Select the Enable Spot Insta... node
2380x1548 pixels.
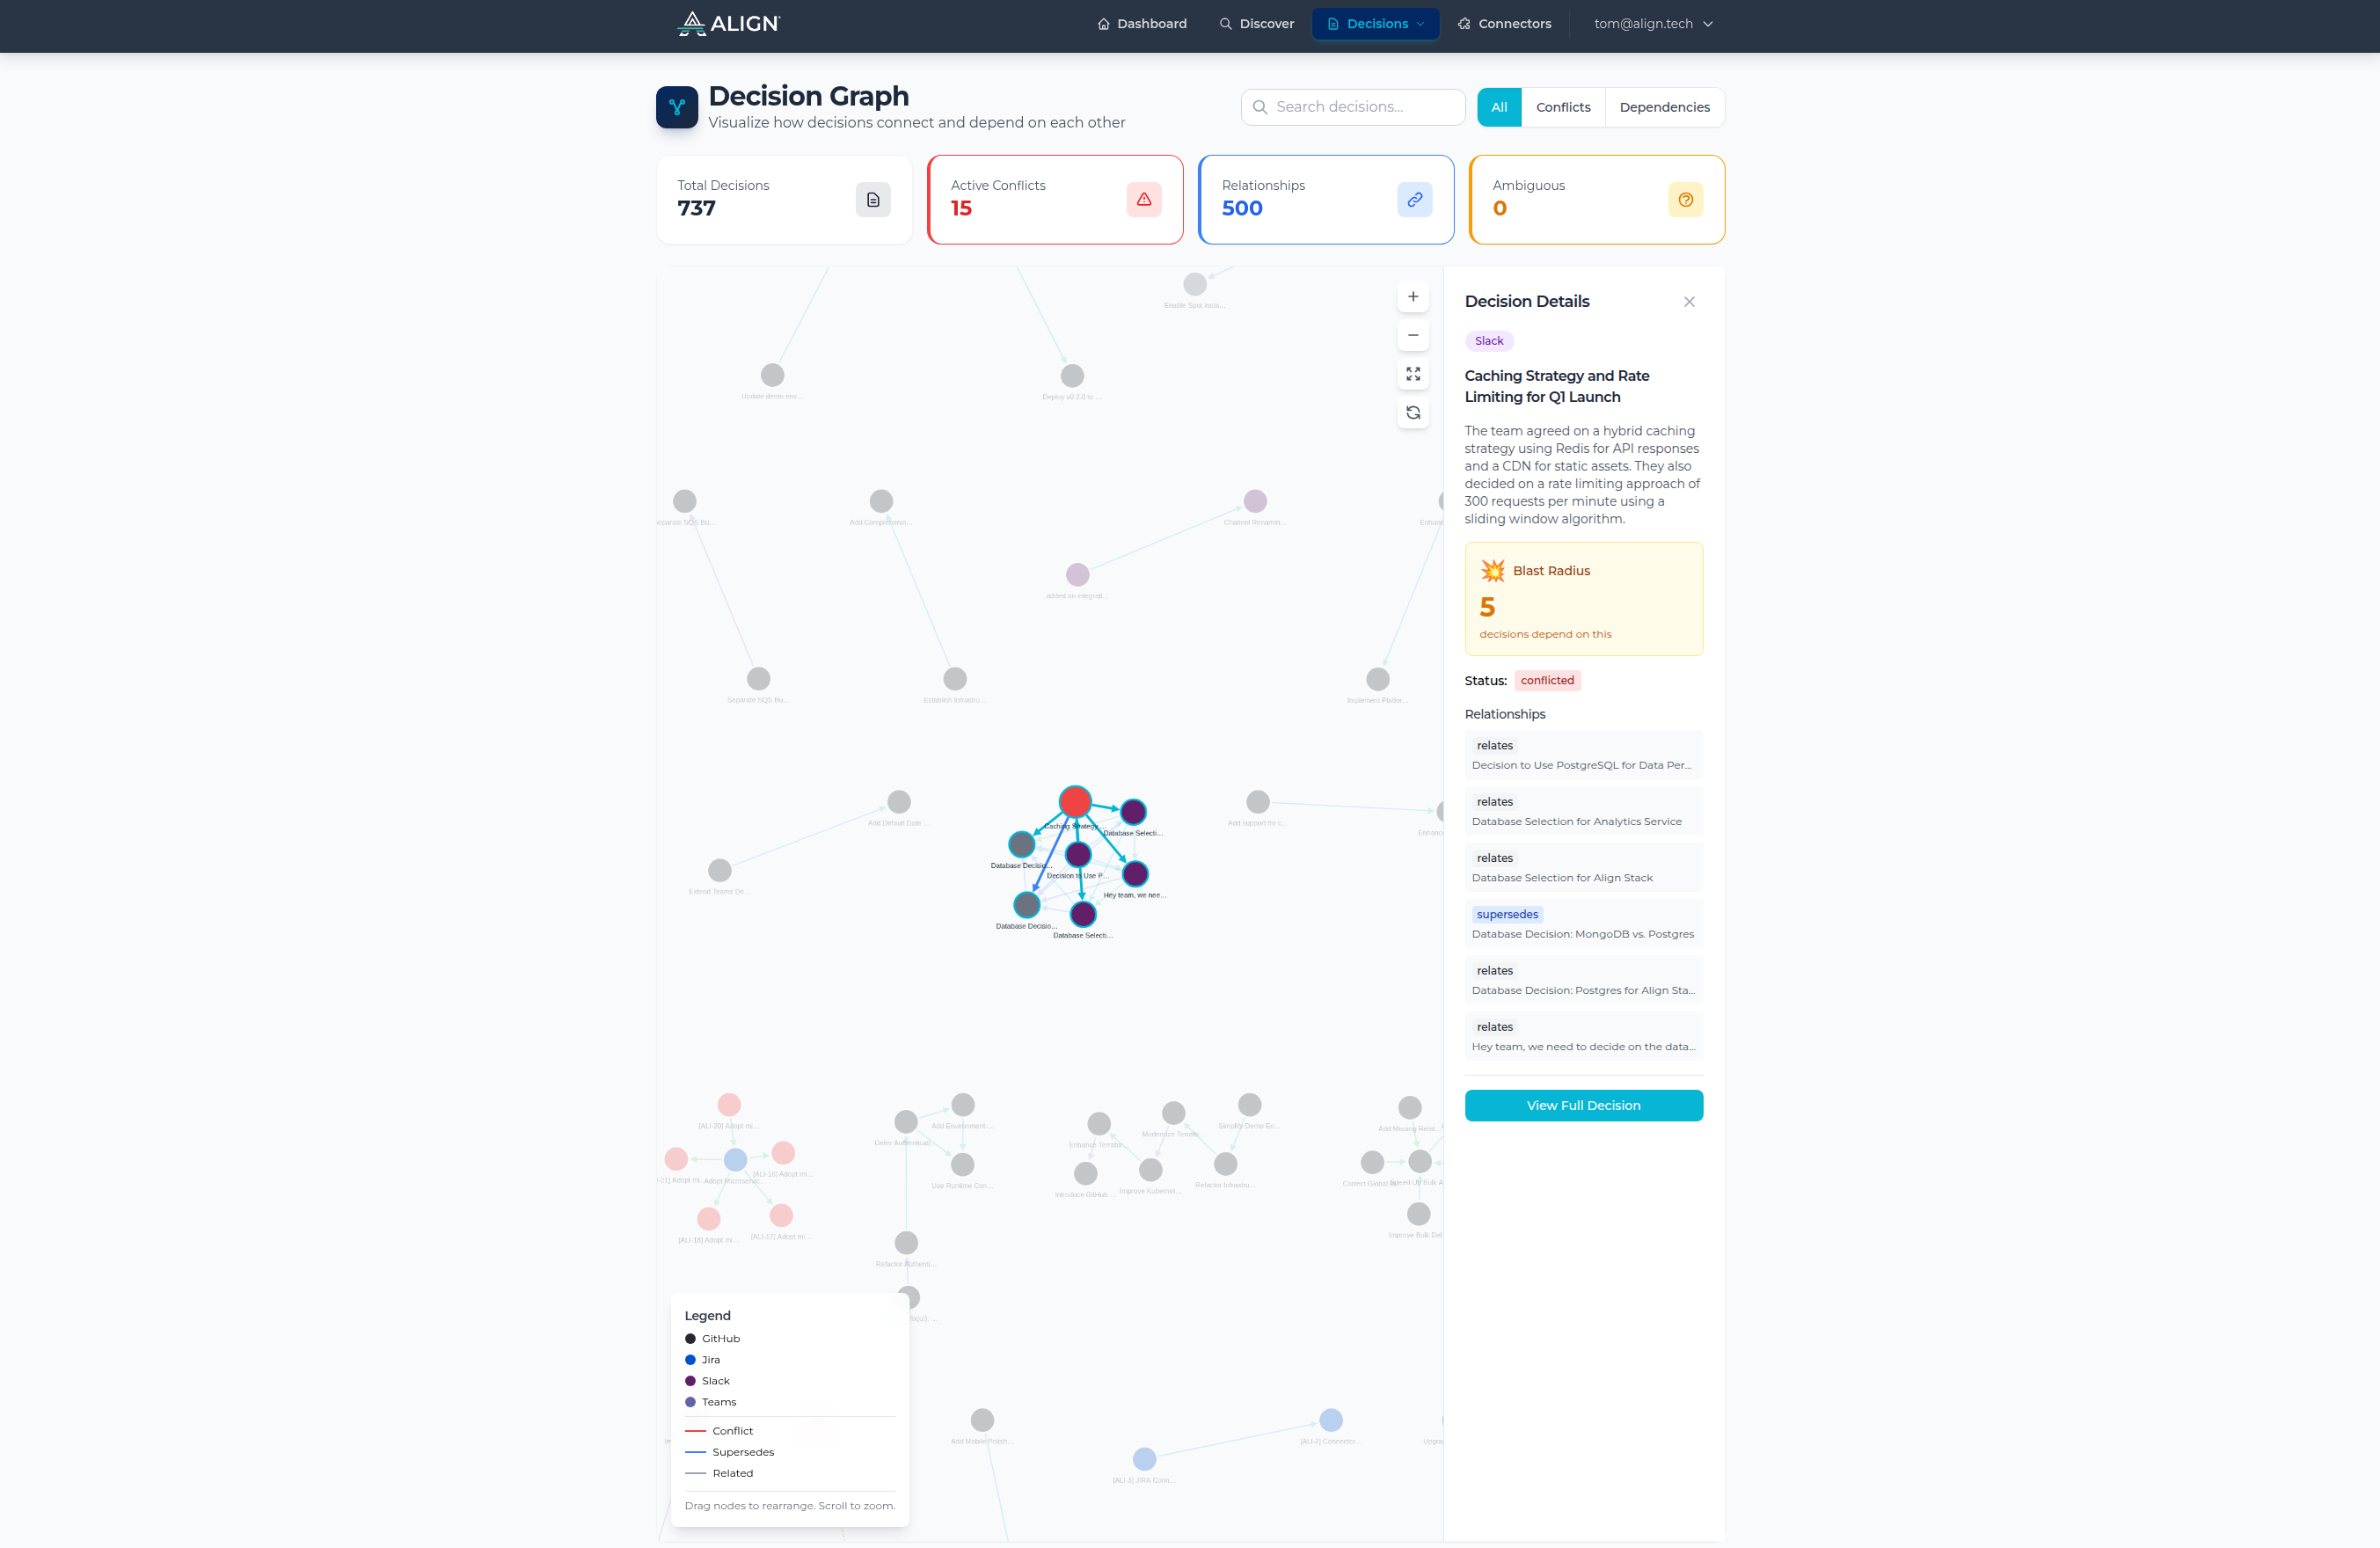click(1194, 284)
